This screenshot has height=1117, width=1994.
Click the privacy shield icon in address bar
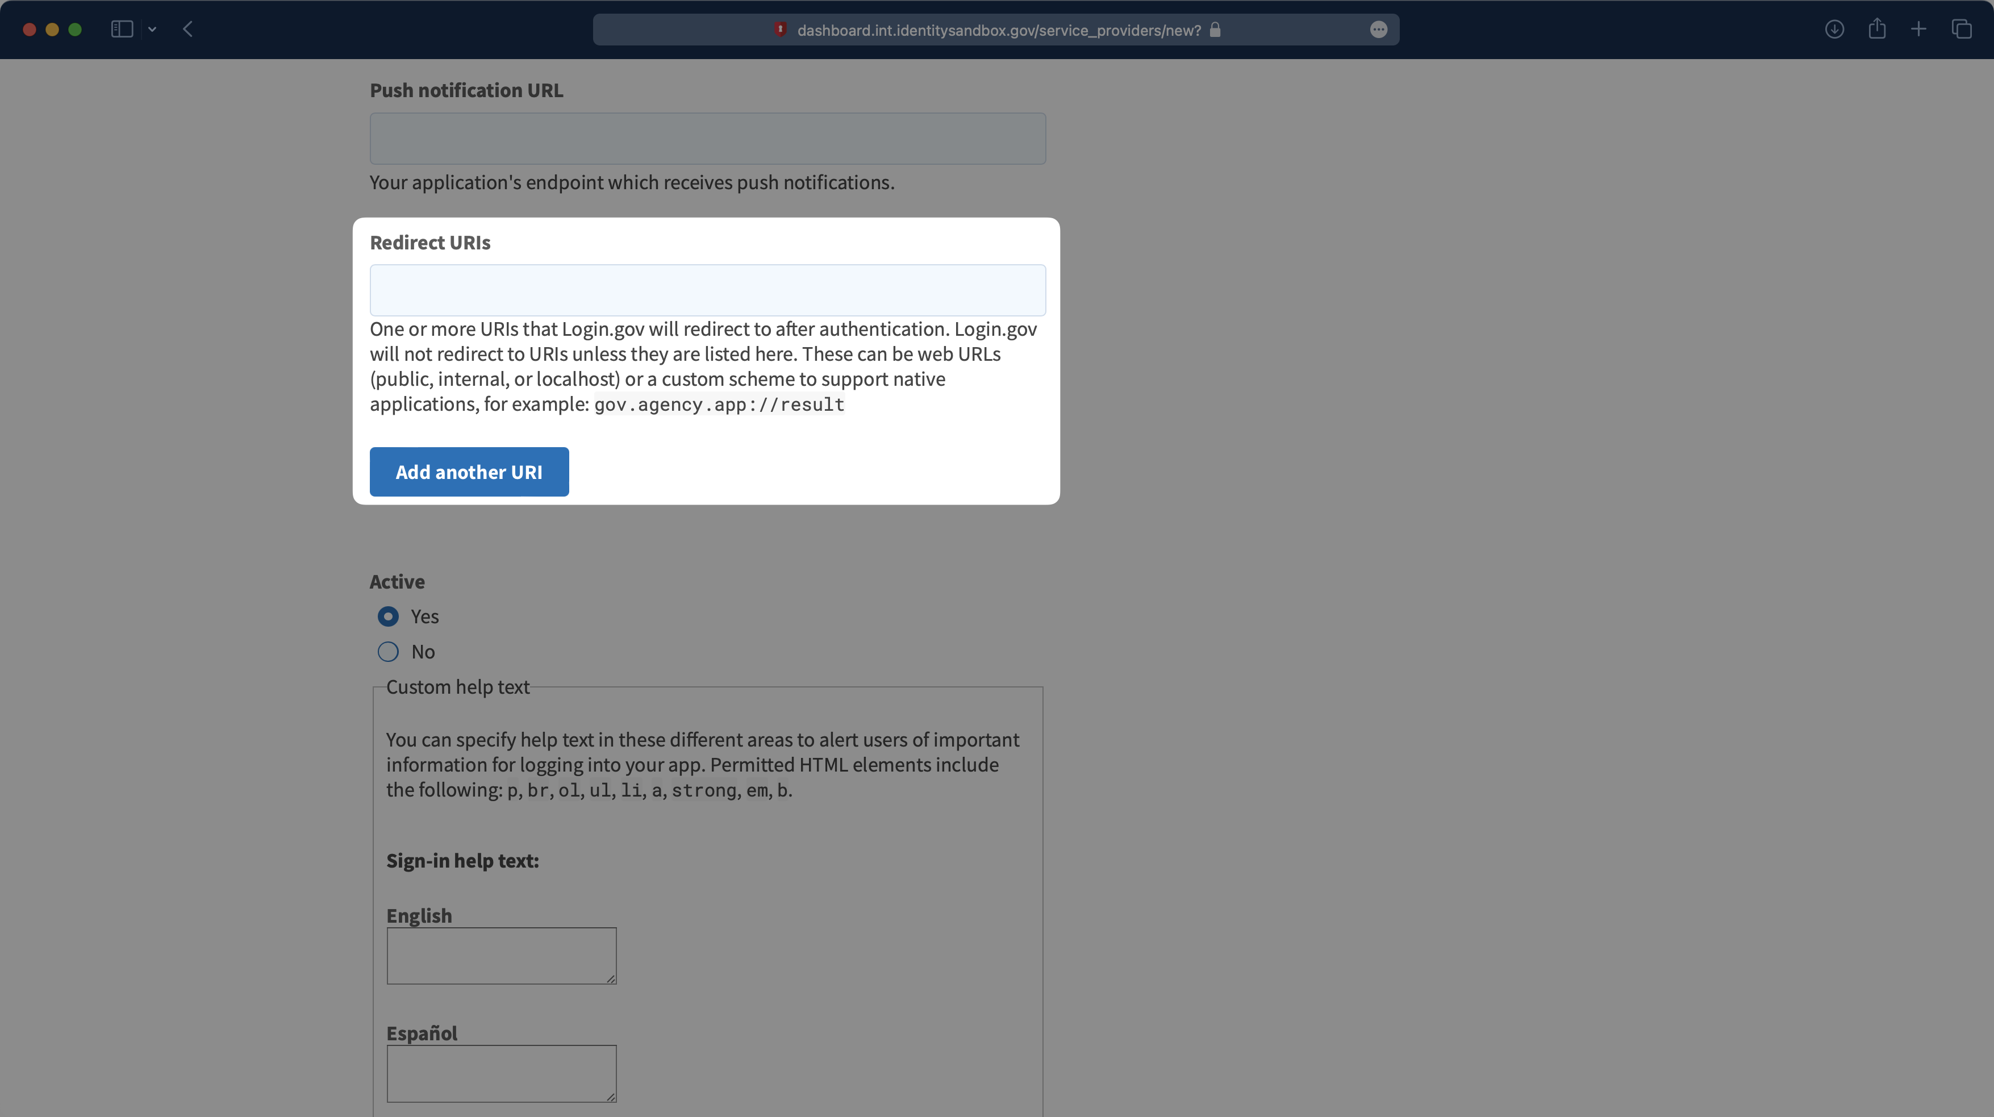pyautogui.click(x=780, y=30)
